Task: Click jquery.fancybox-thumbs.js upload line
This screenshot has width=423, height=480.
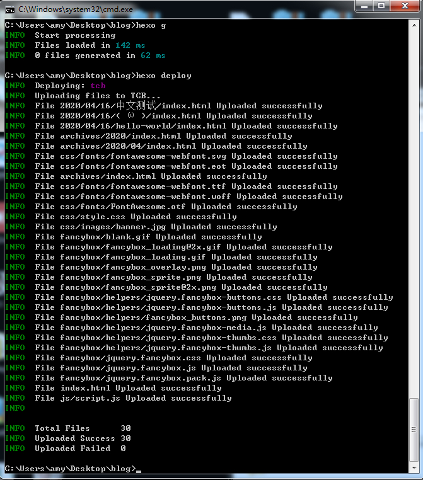Action: [x=194, y=348]
